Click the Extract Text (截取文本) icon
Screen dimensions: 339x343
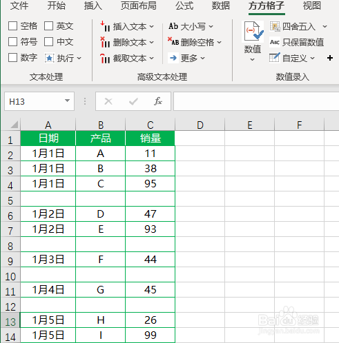click(x=105, y=58)
